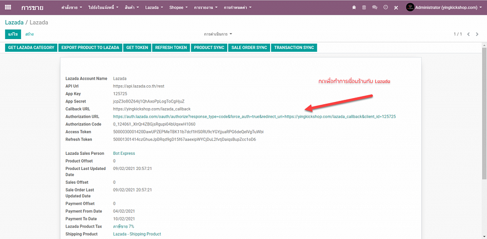487x239 pixels.
Task: Click the Administrator avatar image
Action: [x=410, y=7]
